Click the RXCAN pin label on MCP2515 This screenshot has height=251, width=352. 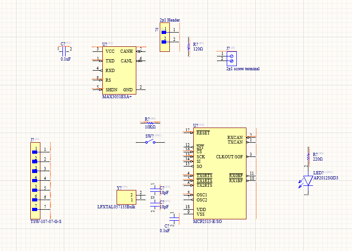coord(235,137)
